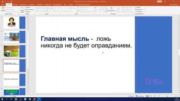Open Chrome from the taskbar
This screenshot has height=101, width=180.
(x=30, y=99)
